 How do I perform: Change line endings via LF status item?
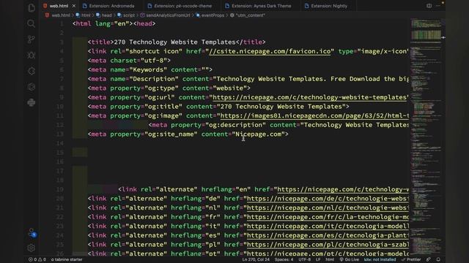tap(318, 259)
